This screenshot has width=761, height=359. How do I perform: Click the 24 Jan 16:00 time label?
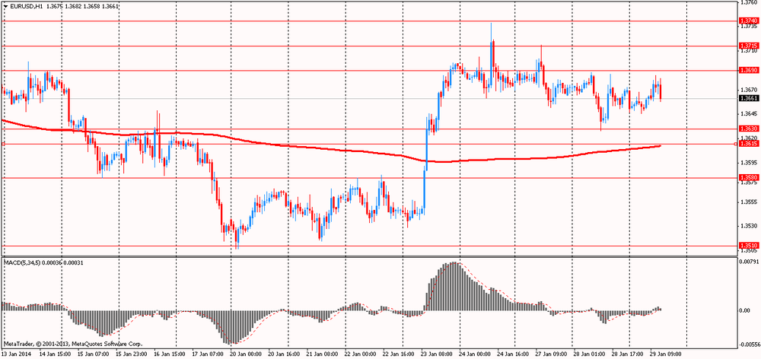[x=512, y=354]
